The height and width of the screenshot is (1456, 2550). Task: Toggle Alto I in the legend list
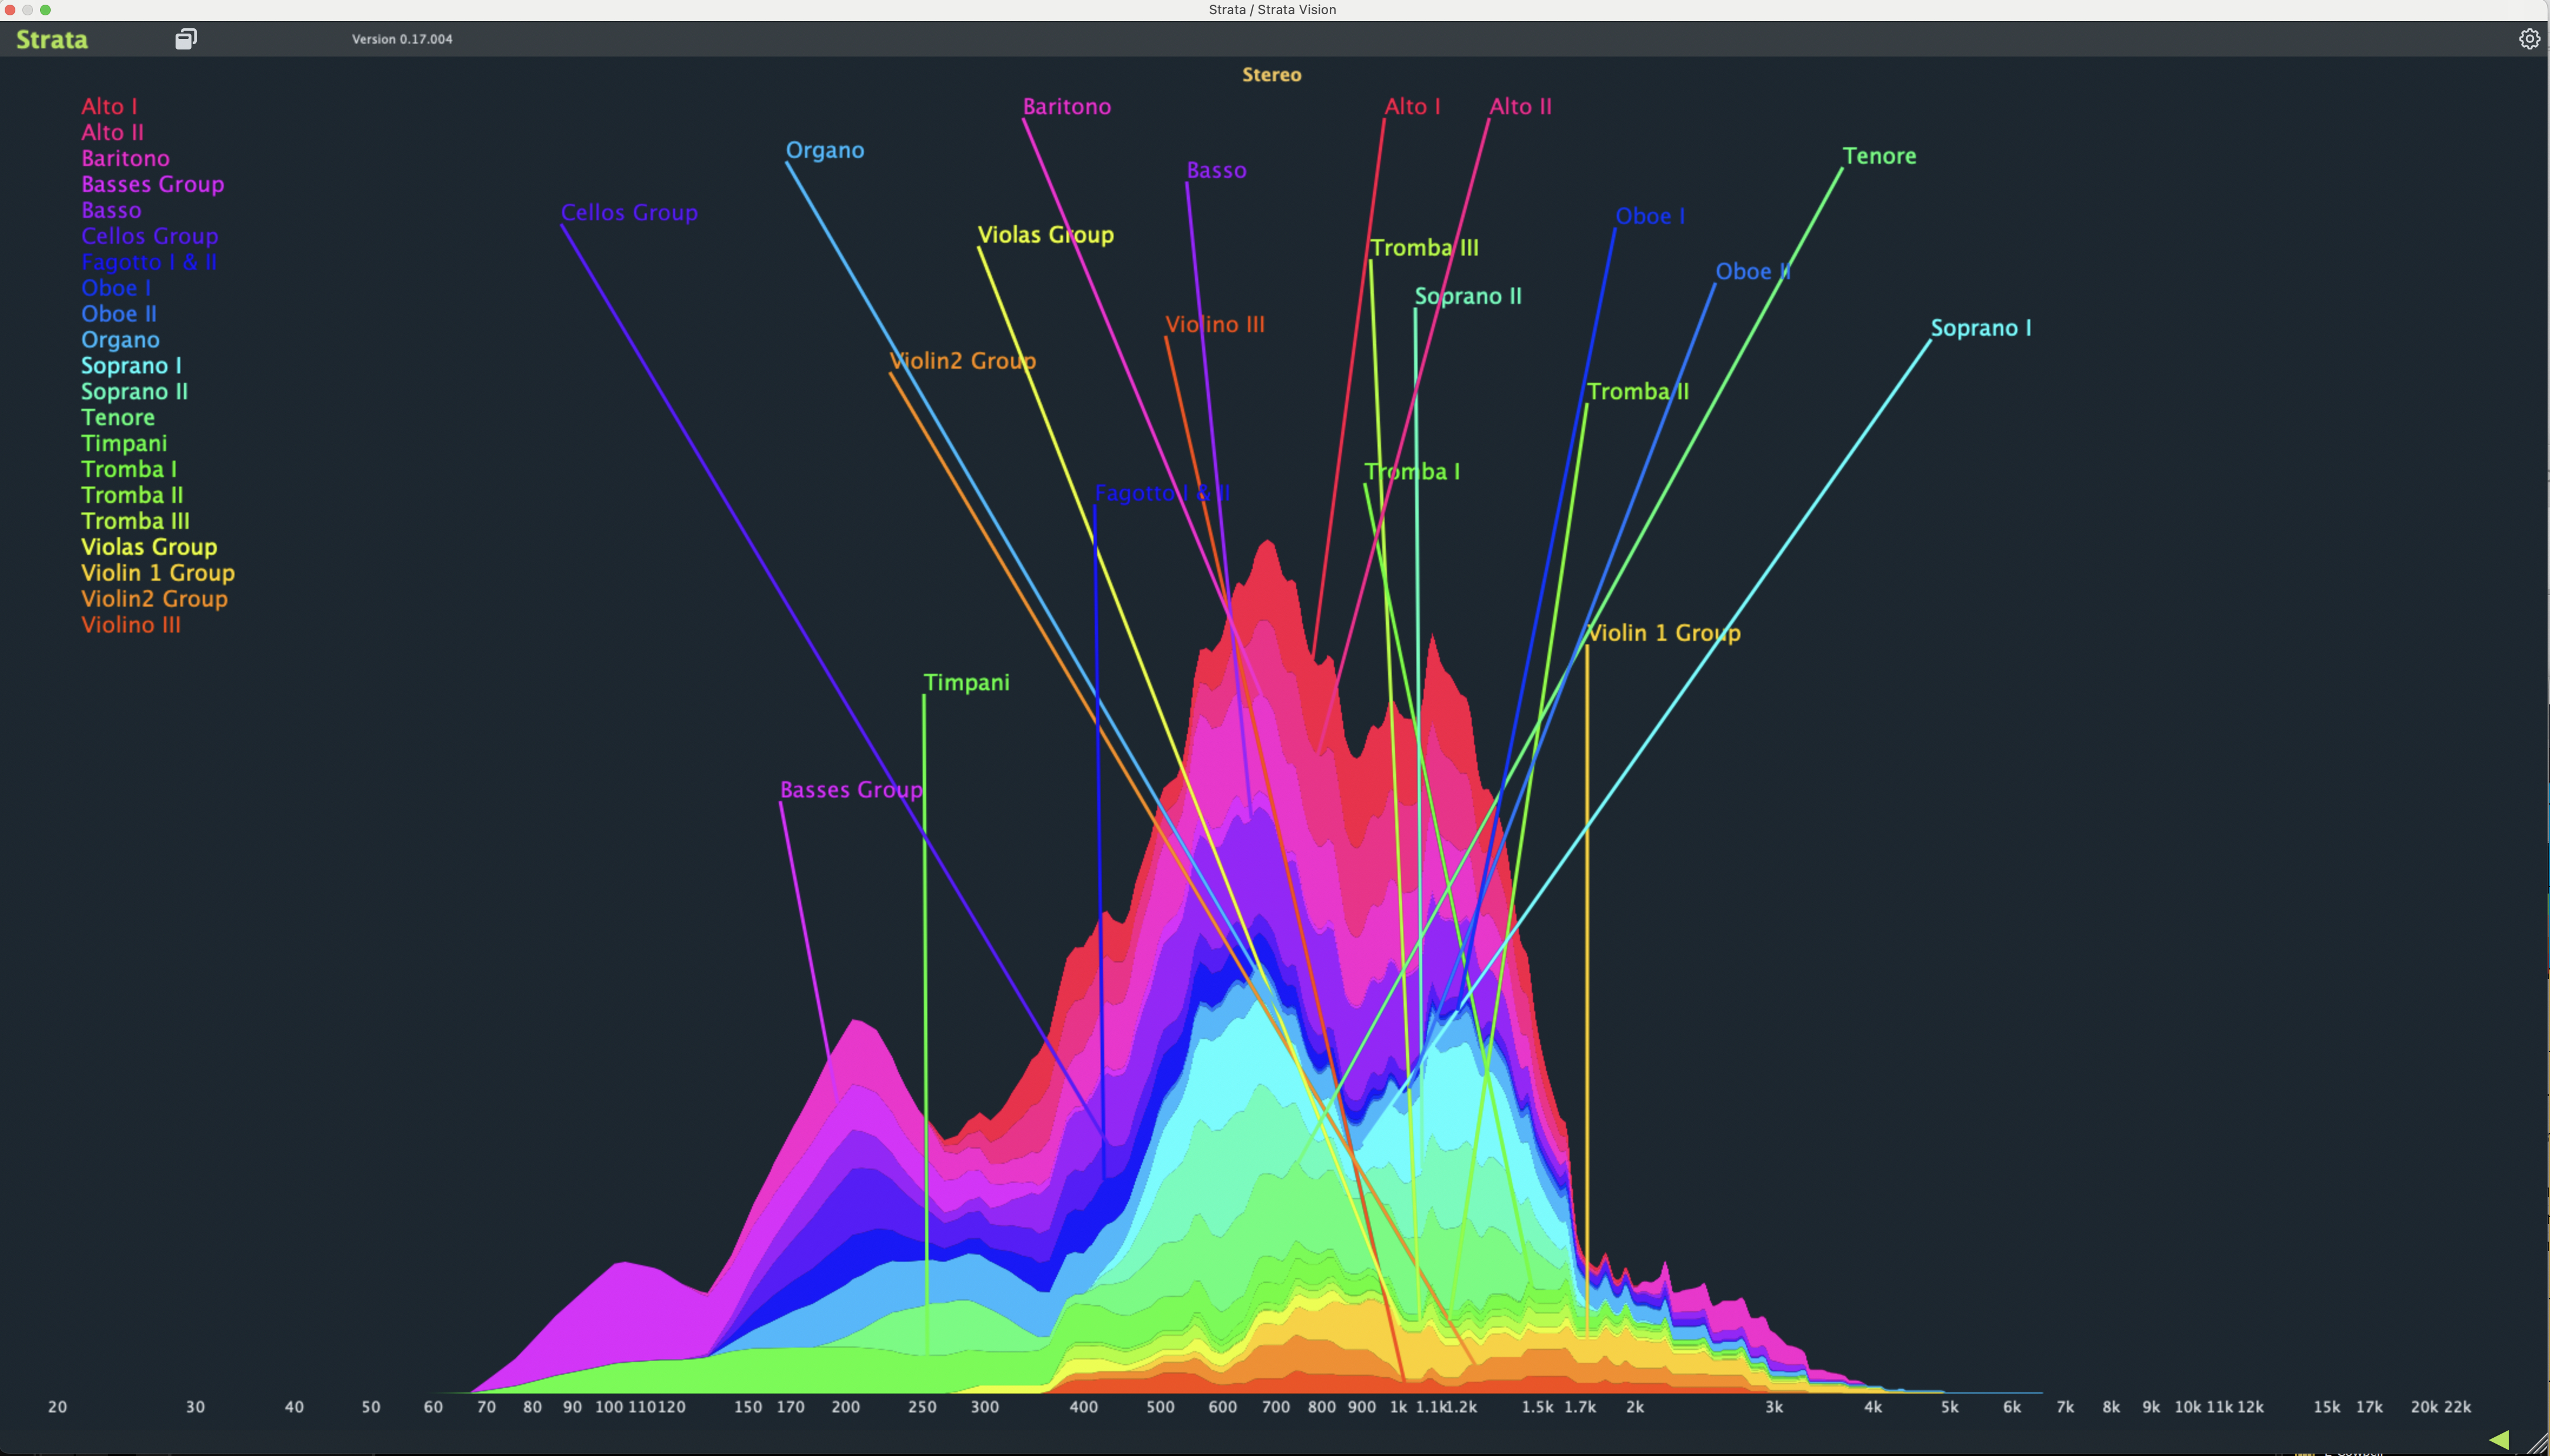coord(109,106)
